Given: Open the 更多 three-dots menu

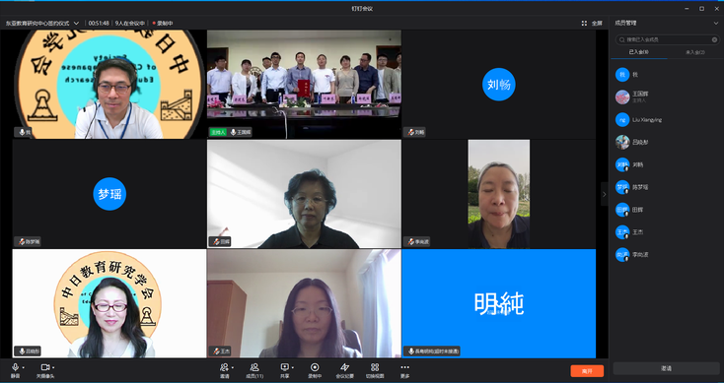Looking at the screenshot, I should coord(405,367).
